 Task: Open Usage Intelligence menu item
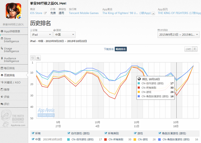tap(14, 50)
